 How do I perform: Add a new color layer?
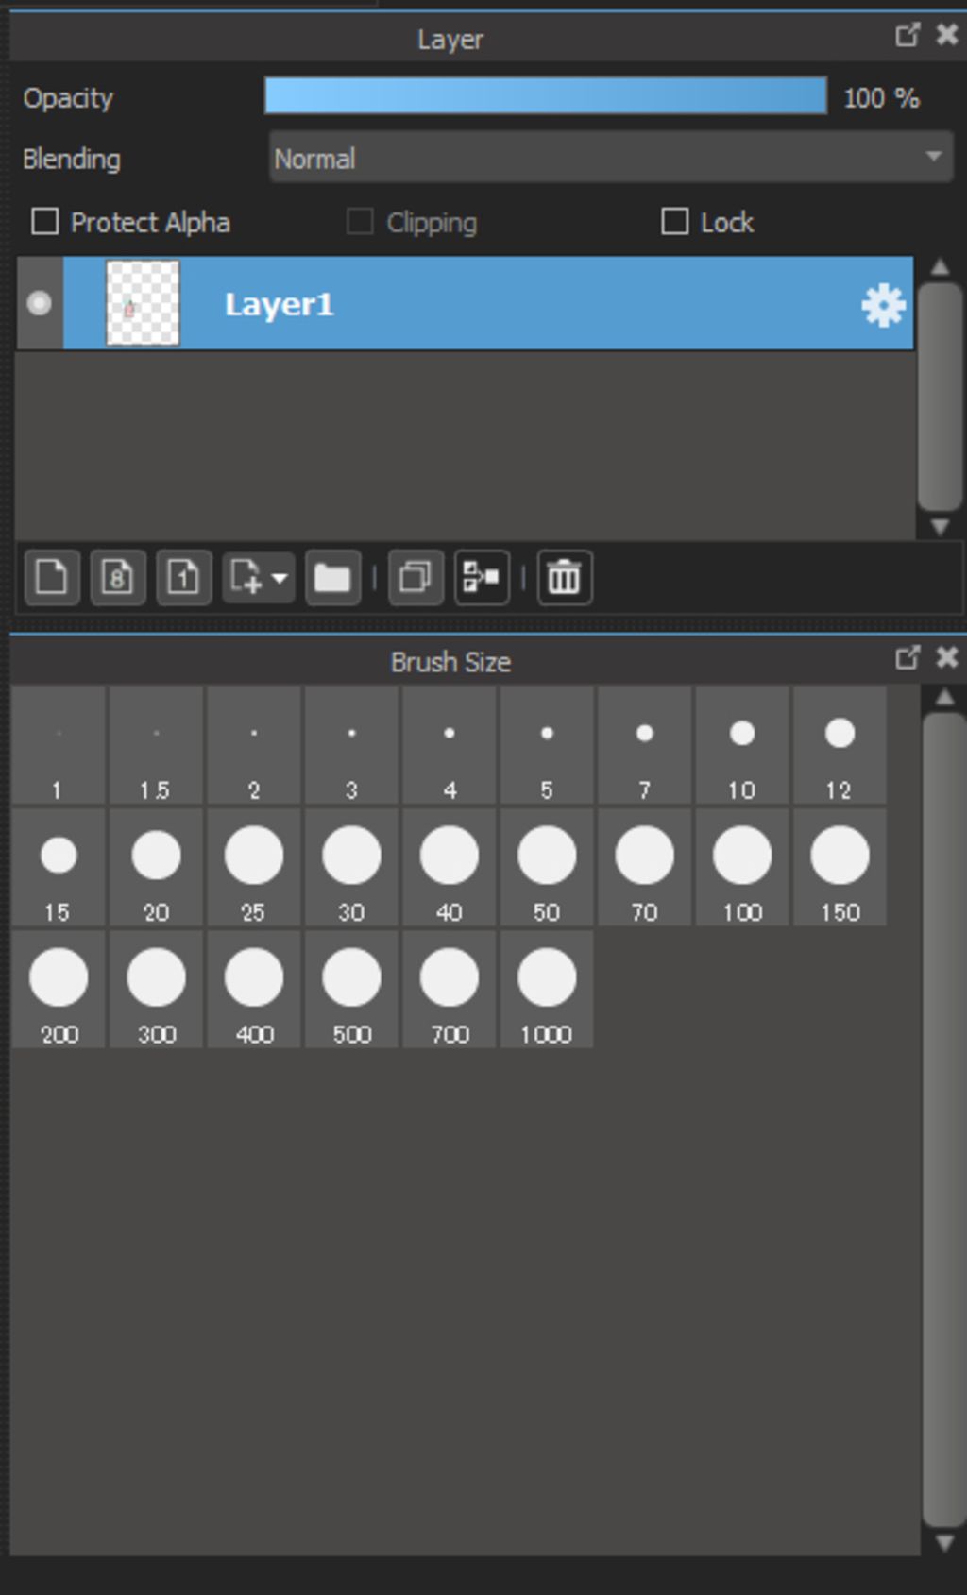pos(51,576)
